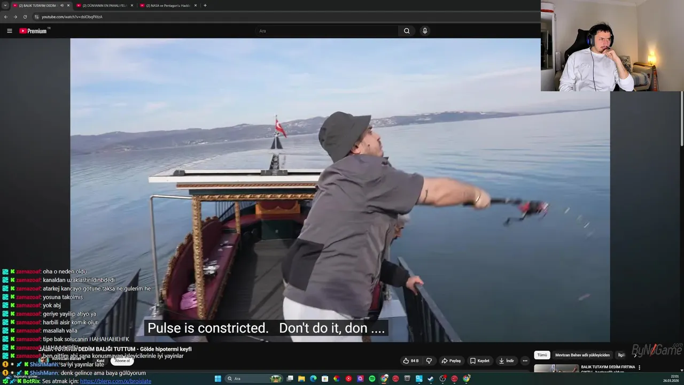
Task: Open more actions three-dot menu
Action: (525, 361)
